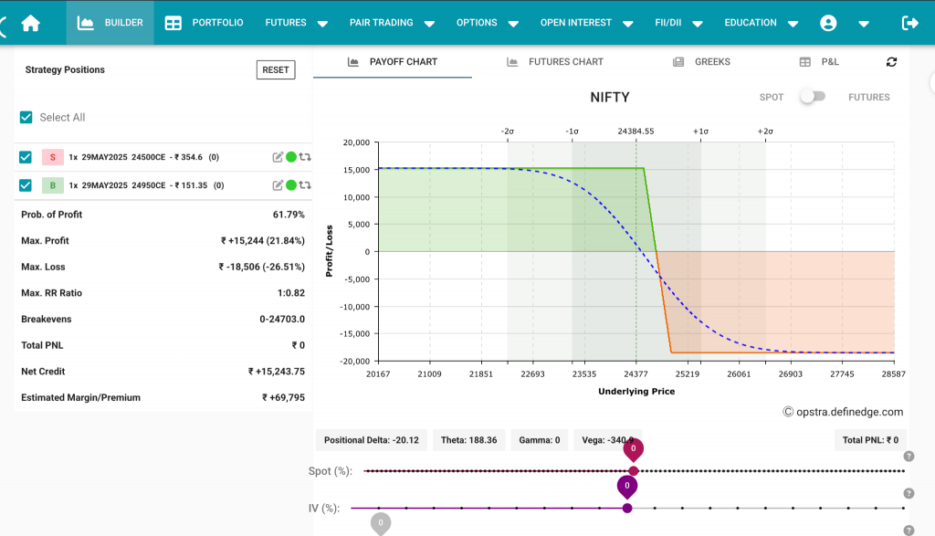The height and width of the screenshot is (536, 935).
Task: Click the repeat icon on the 24950CE position
Action: click(304, 184)
